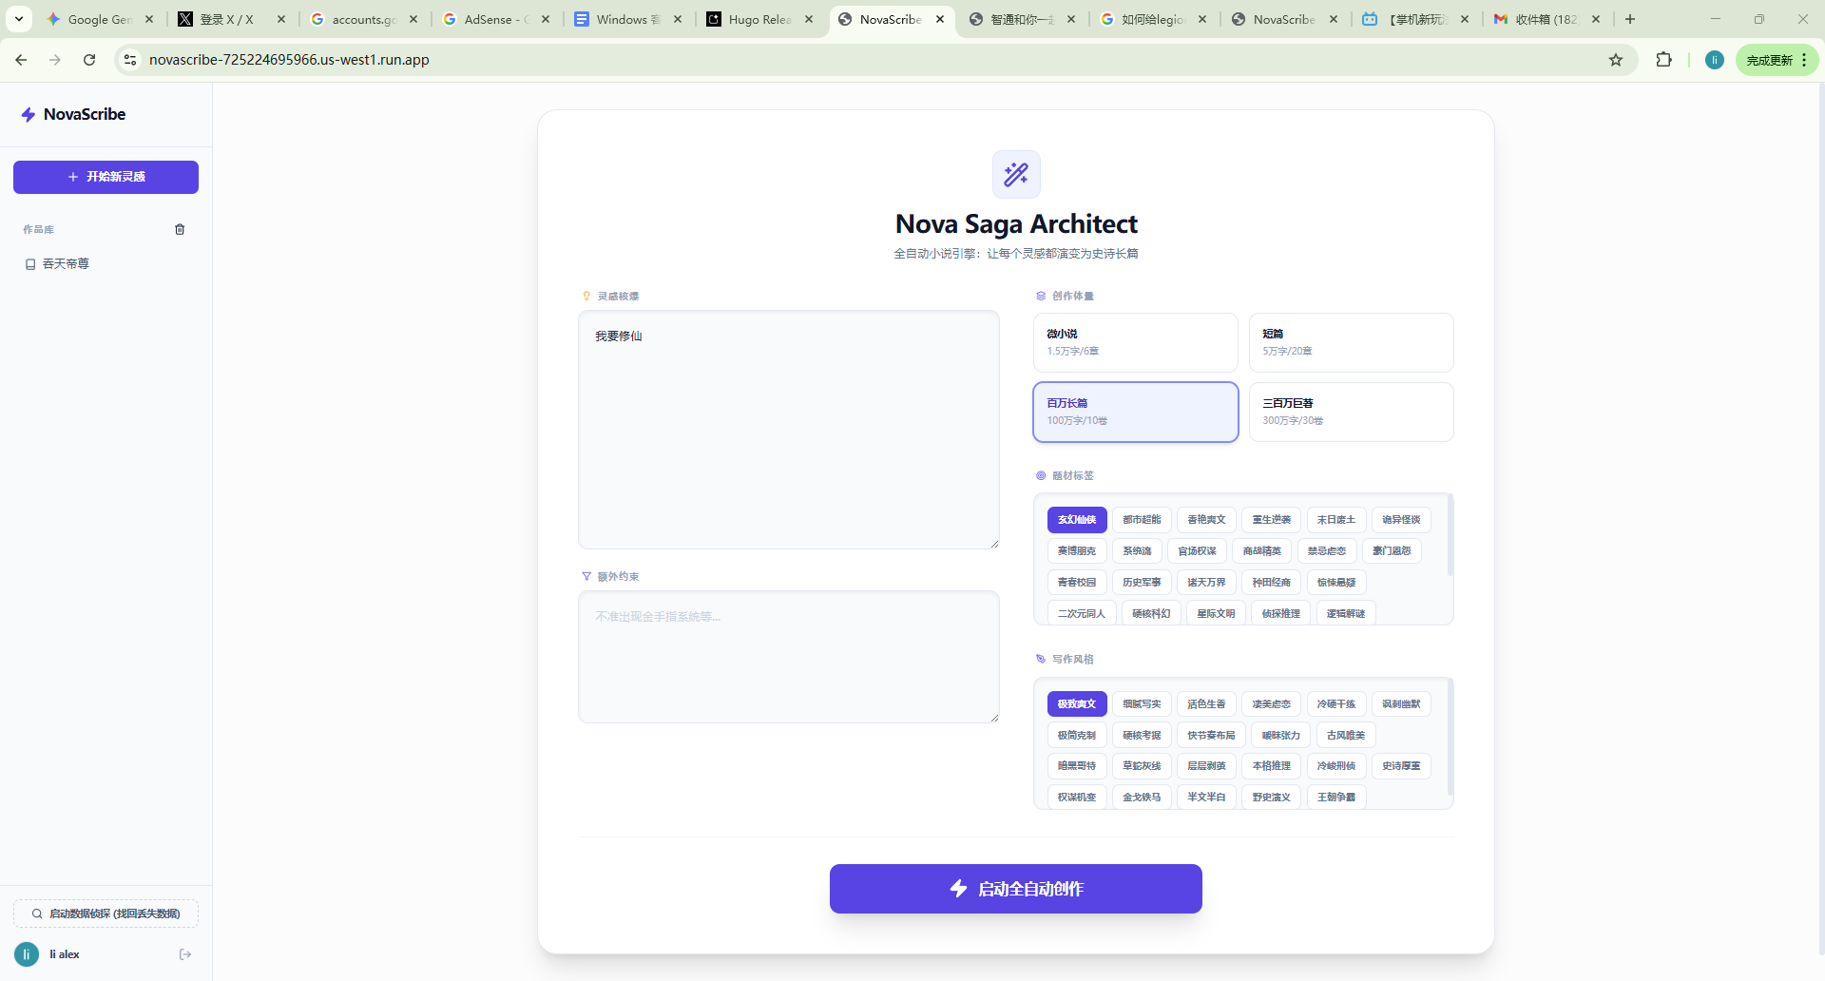Open the tab search dropdown arrow
This screenshot has width=1825, height=981.
click(18, 19)
